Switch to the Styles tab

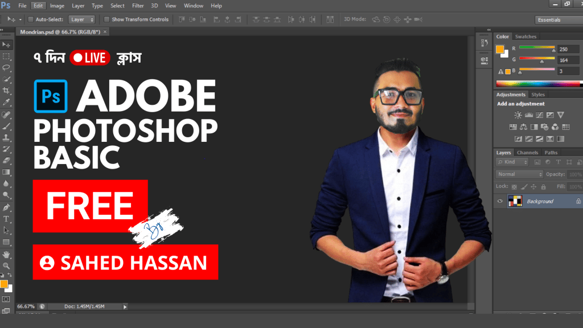point(537,95)
